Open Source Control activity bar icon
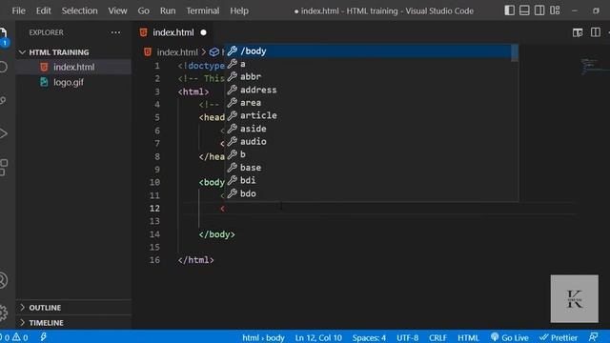 [3, 100]
